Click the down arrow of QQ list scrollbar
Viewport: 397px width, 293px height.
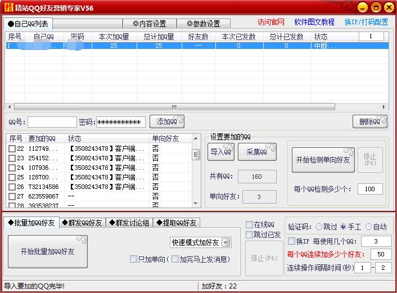tap(196, 204)
